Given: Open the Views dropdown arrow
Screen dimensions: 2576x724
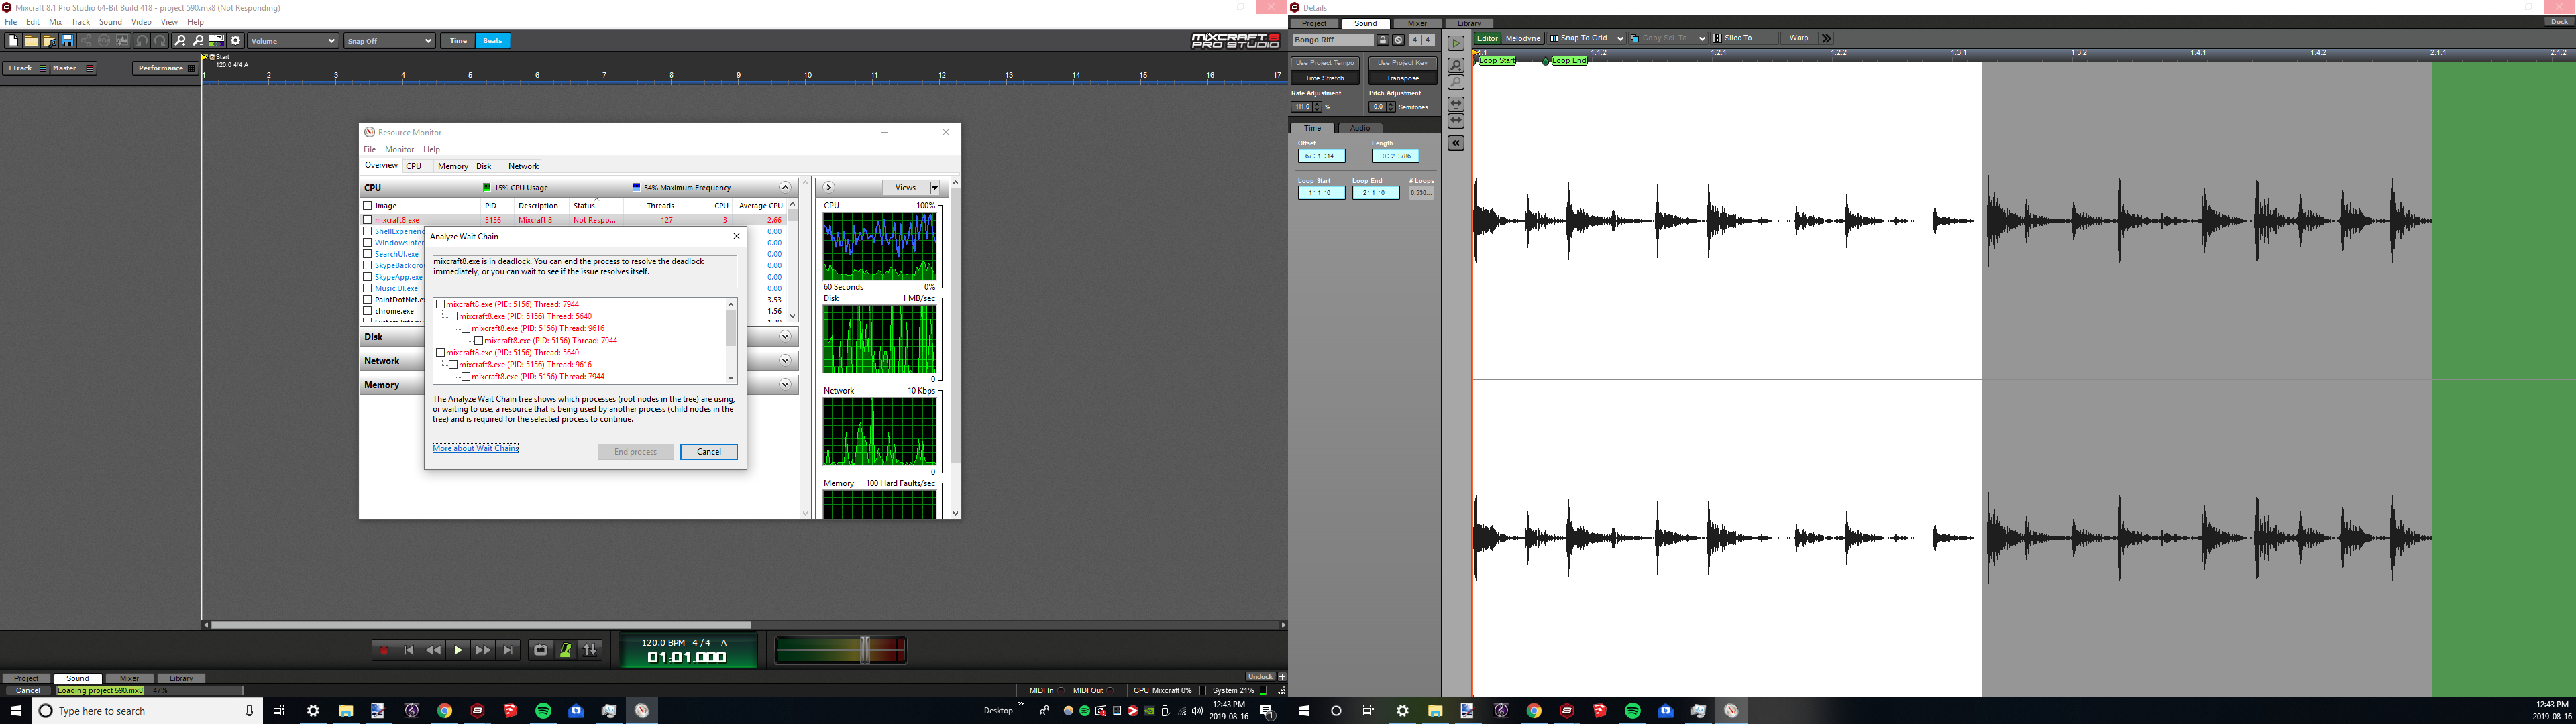Looking at the screenshot, I should 935,188.
